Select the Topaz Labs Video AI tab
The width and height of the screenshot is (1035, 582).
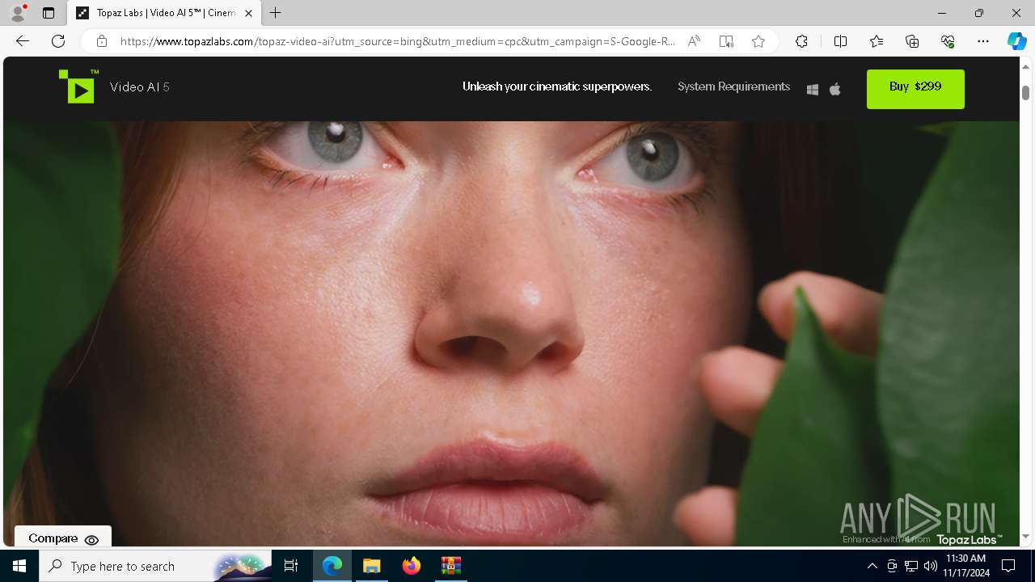click(165, 13)
